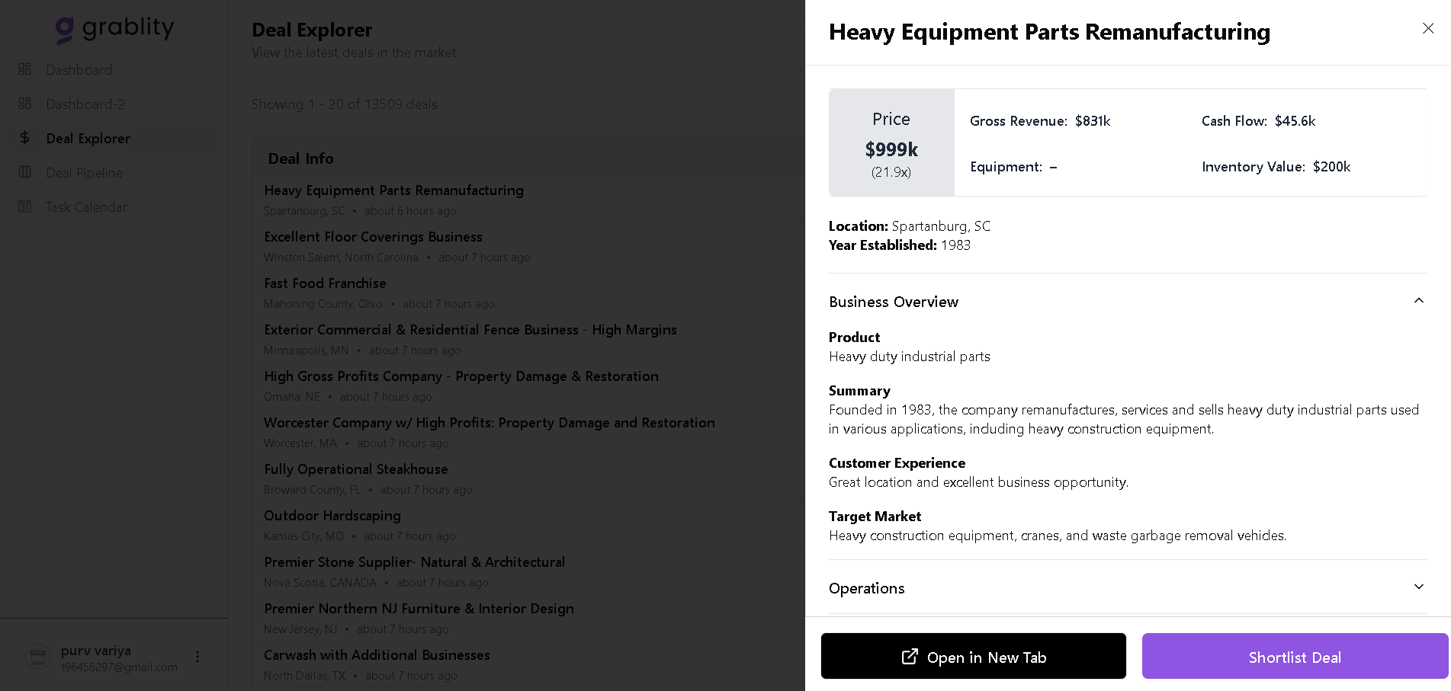This screenshot has width=1451, height=691.
Task: Click the Dashboard-2 sidebar icon
Action: coord(25,104)
